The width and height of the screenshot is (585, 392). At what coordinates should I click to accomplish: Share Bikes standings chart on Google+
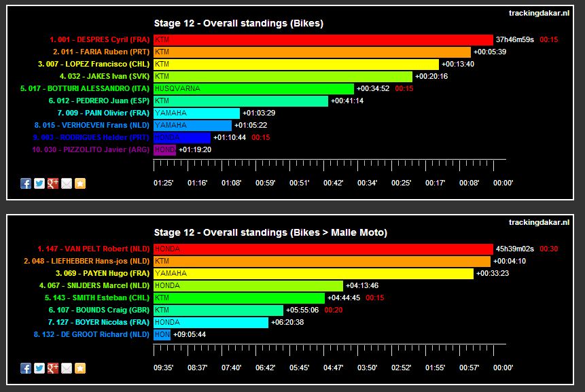coord(52,183)
